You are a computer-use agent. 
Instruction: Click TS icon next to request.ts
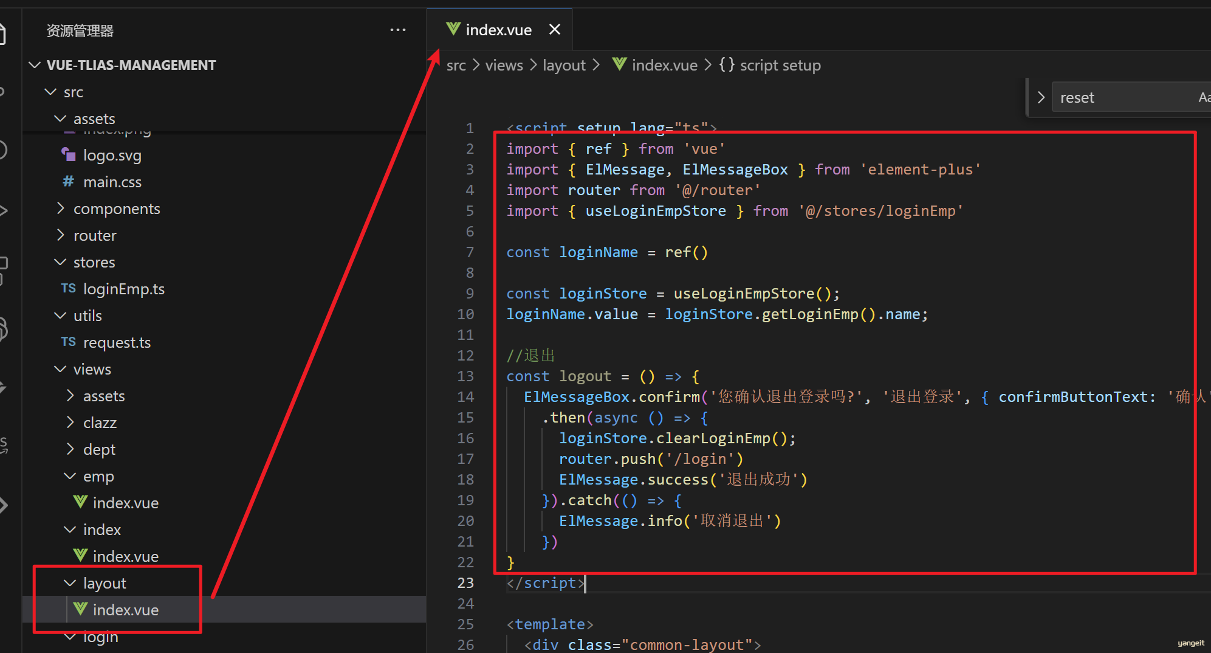tap(68, 342)
